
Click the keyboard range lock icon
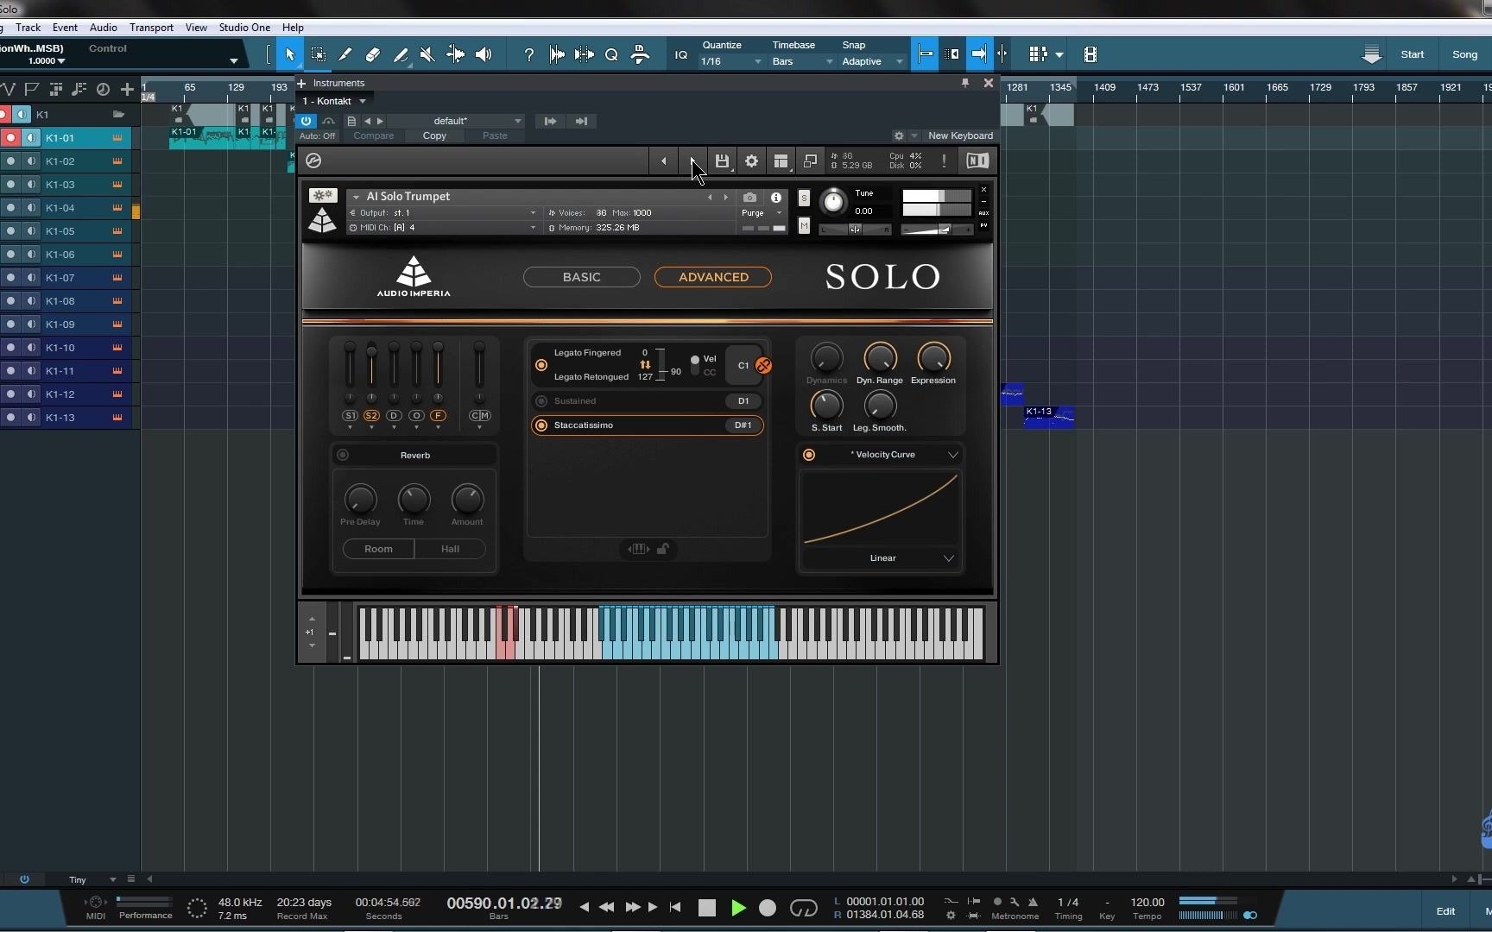(663, 549)
